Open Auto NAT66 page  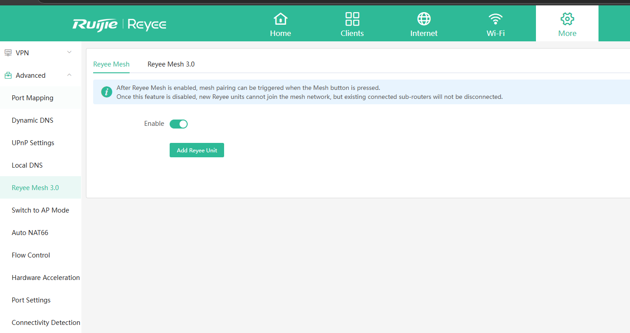(x=40, y=233)
